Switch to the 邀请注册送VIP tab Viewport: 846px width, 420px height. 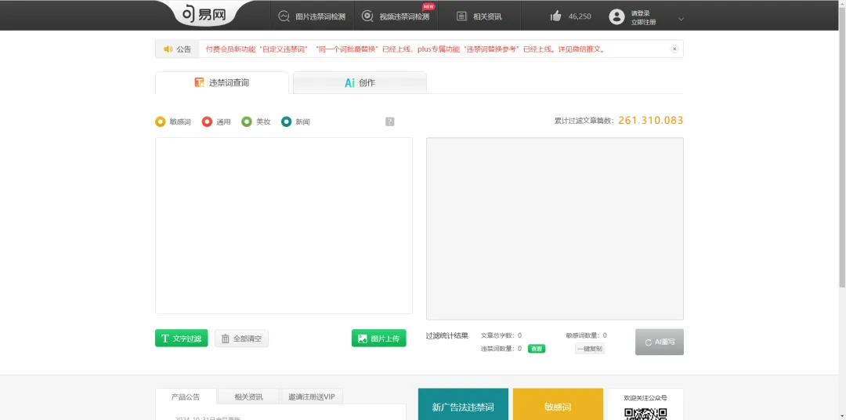(x=311, y=396)
